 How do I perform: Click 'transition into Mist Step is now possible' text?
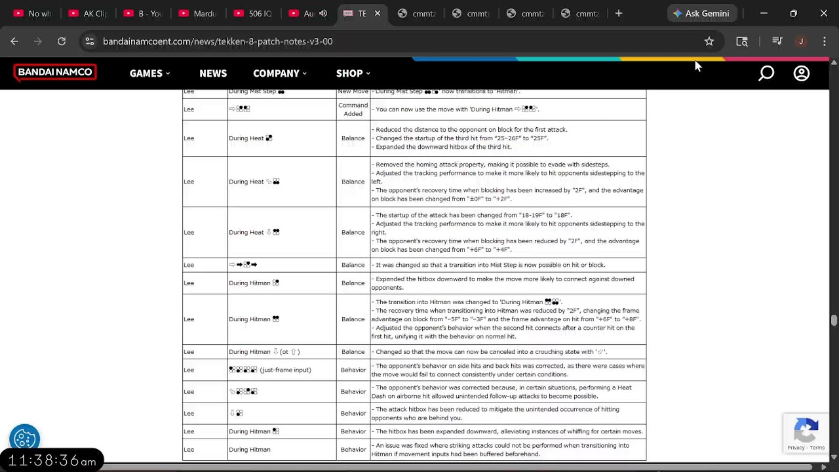[x=524, y=265]
